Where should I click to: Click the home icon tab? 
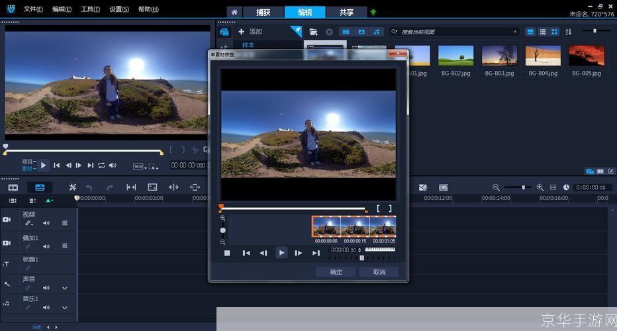[x=234, y=12]
